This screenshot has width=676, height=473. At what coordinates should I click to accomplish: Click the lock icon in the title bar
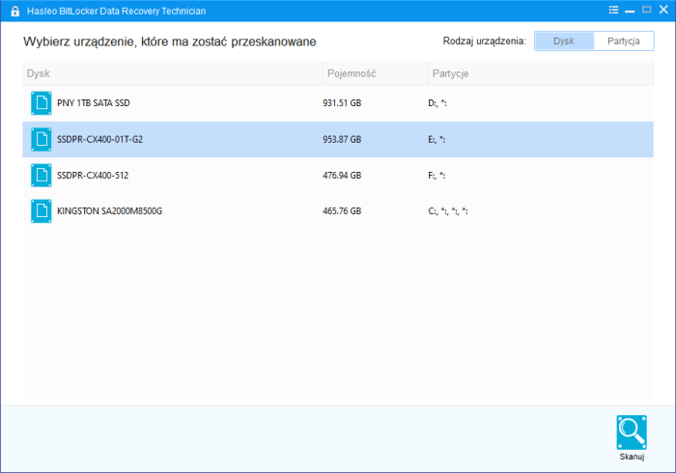(15, 12)
